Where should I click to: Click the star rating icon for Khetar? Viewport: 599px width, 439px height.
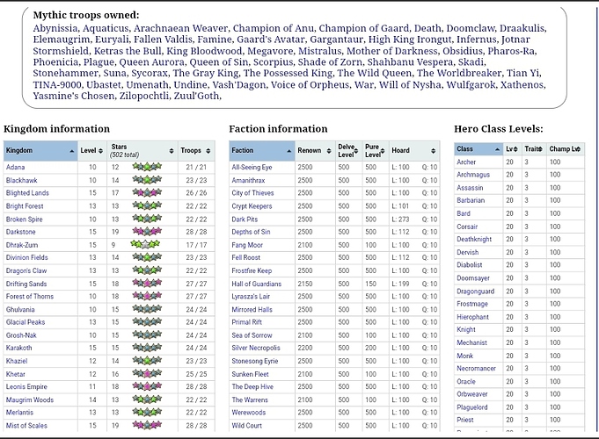click(147, 373)
